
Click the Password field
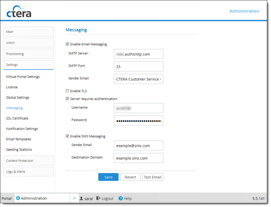tap(138, 121)
